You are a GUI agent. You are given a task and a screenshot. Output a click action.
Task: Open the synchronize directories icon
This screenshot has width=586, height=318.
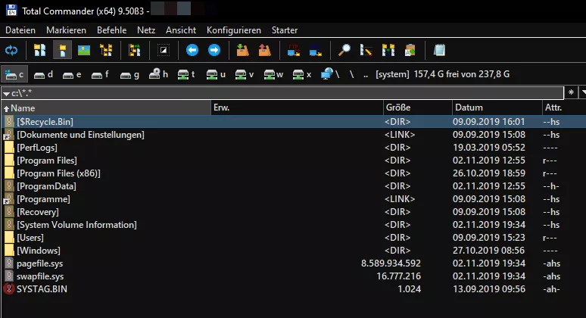click(388, 50)
